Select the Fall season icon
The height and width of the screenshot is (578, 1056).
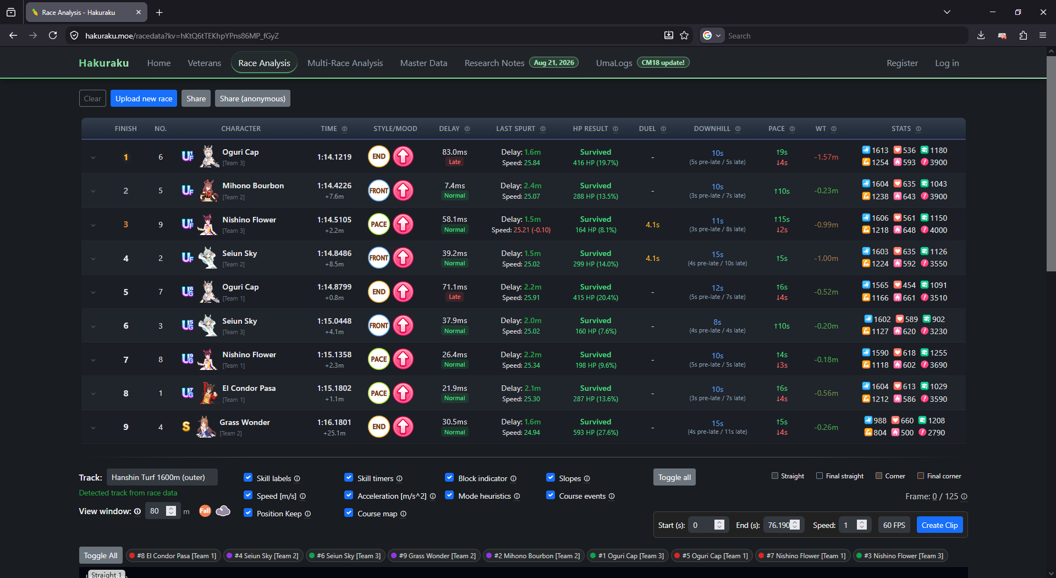pos(205,511)
